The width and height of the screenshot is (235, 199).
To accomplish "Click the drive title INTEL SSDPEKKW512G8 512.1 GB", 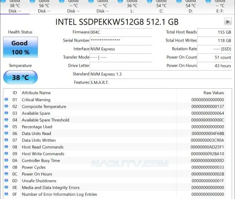I will click(x=117, y=22).
